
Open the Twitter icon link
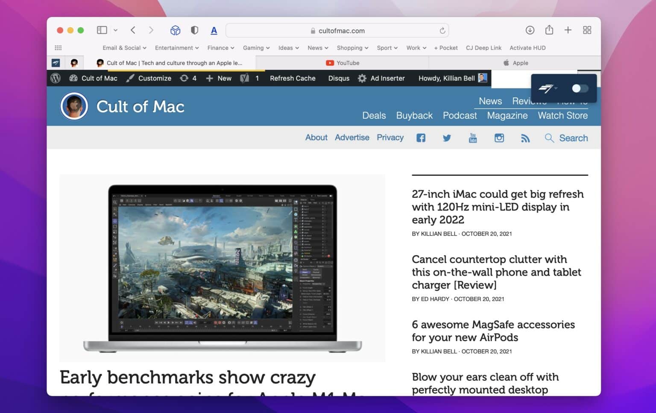(447, 138)
